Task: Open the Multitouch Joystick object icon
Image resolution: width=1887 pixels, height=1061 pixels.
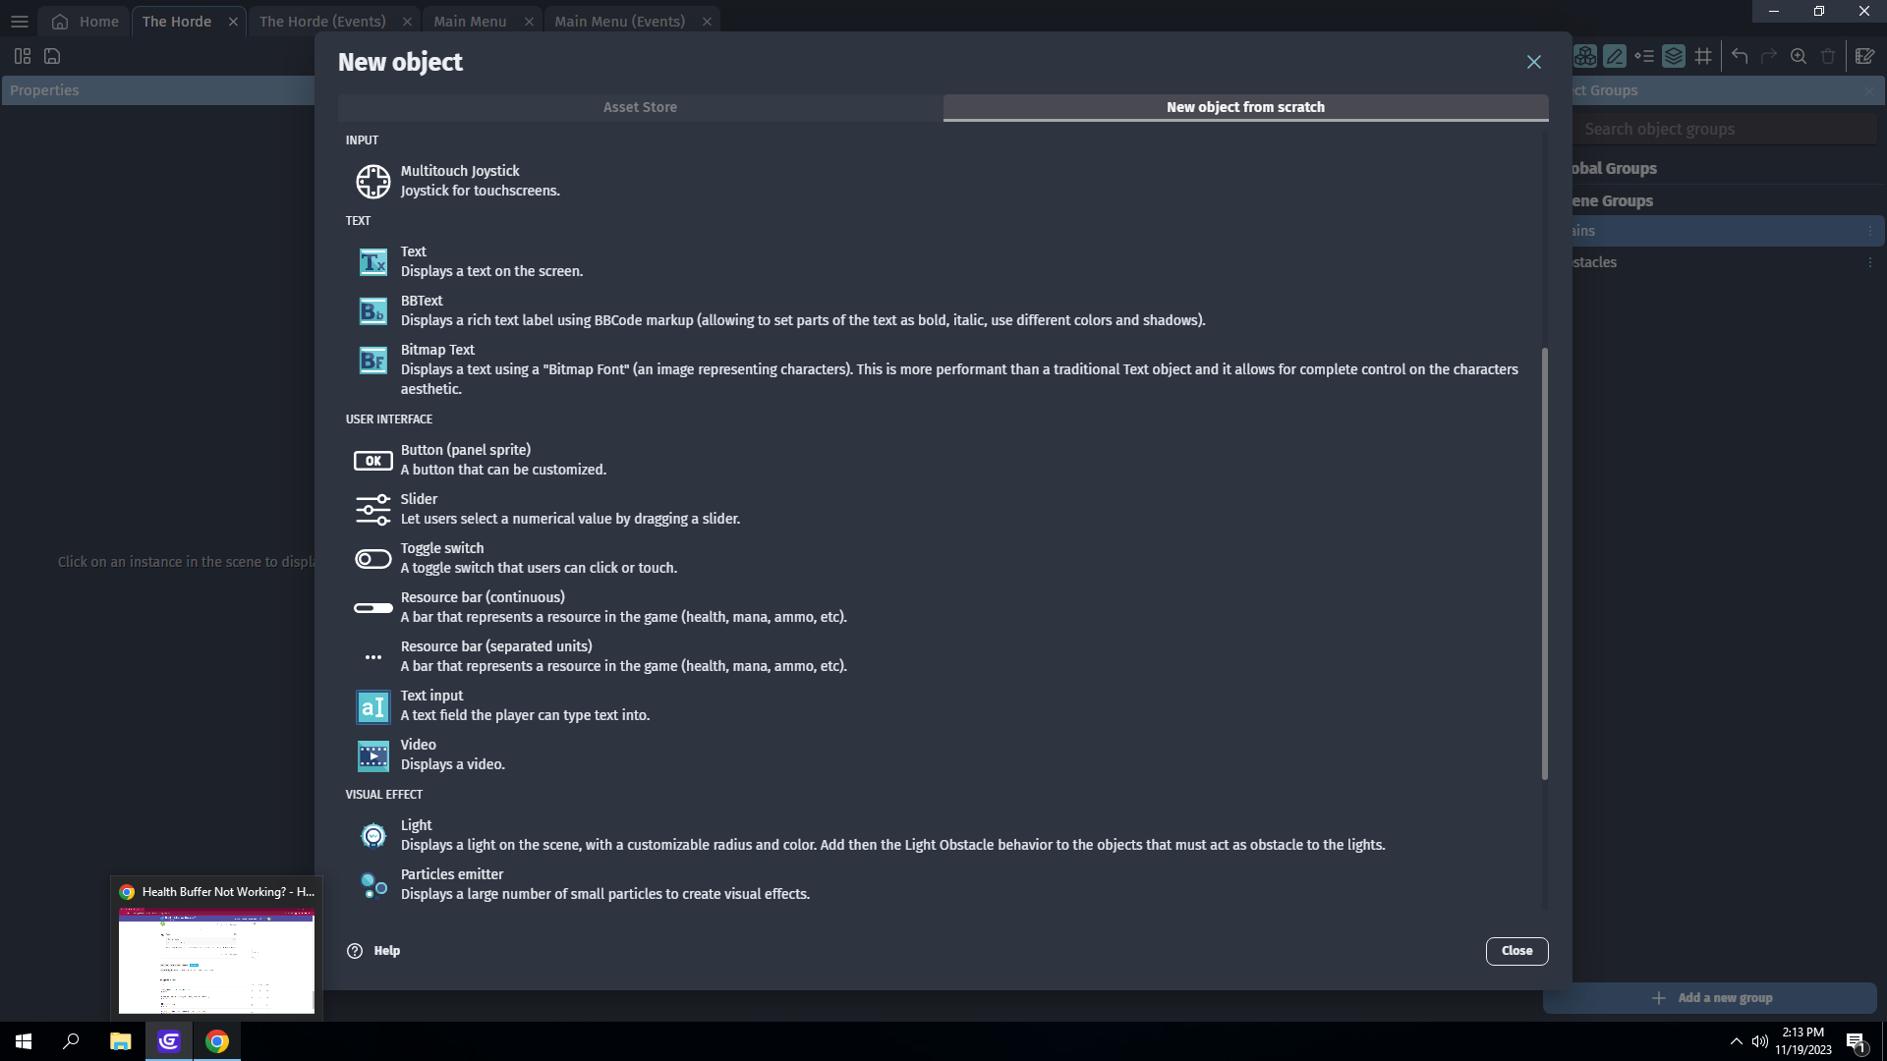Action: [x=372, y=181]
